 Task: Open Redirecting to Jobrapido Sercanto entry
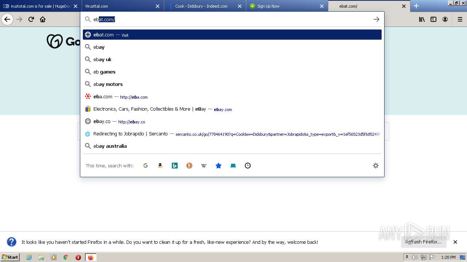click(232, 134)
